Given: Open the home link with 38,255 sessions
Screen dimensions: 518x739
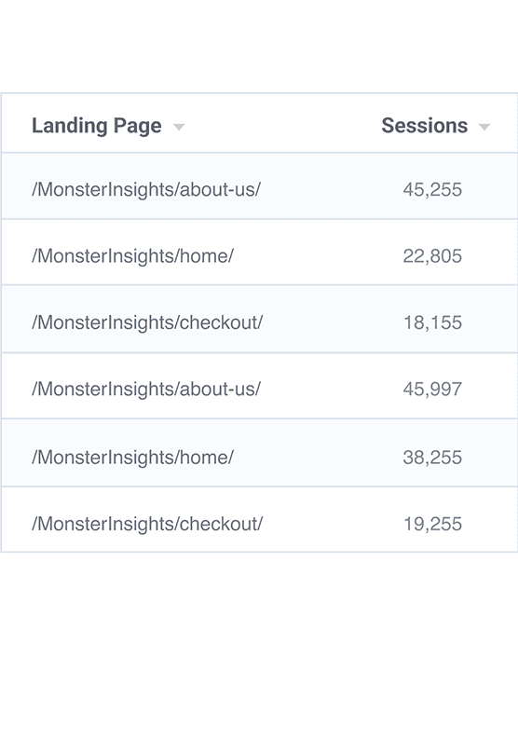Looking at the screenshot, I should point(132,458).
